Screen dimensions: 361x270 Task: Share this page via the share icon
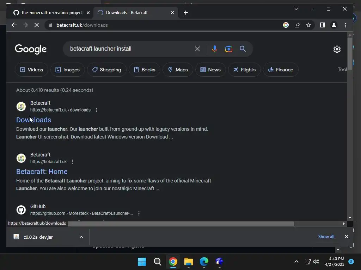(297, 25)
